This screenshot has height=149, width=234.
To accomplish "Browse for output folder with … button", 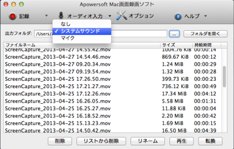I will click(x=174, y=34).
